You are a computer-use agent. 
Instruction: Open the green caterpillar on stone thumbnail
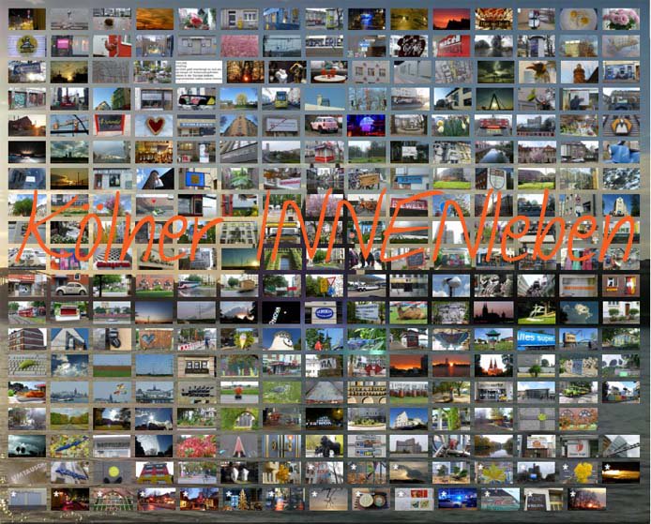[x=27, y=366]
